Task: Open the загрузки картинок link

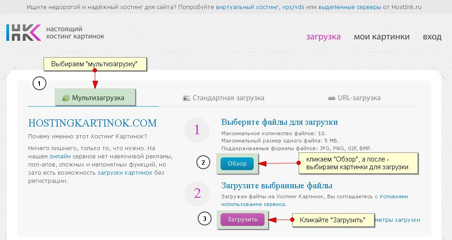Action: pos(125,173)
